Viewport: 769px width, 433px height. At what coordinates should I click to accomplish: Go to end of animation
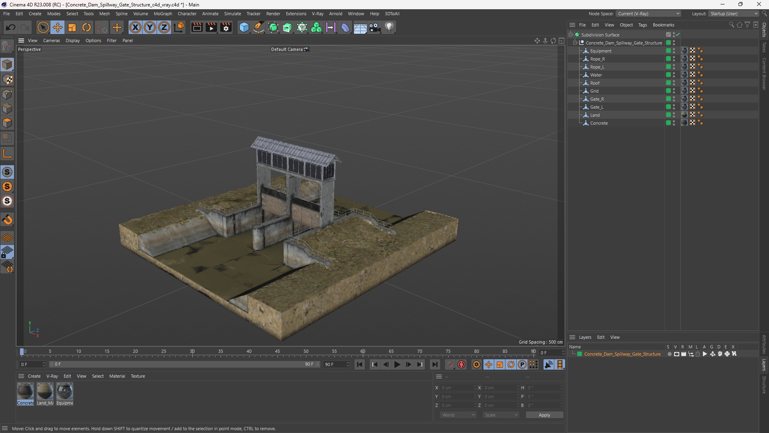(435, 364)
